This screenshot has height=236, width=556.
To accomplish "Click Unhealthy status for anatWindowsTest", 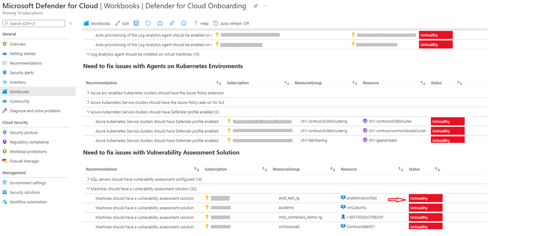I will (426, 198).
